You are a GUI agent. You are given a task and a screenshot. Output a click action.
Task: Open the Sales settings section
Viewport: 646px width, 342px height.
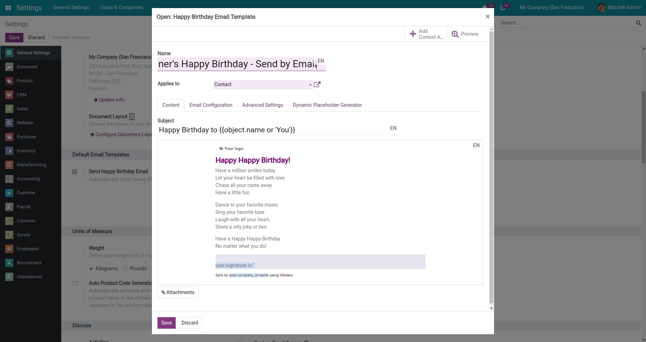pyautogui.click(x=22, y=109)
